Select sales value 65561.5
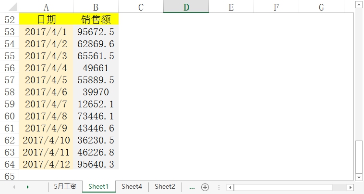The width and height of the screenshot is (364, 194). click(96, 56)
